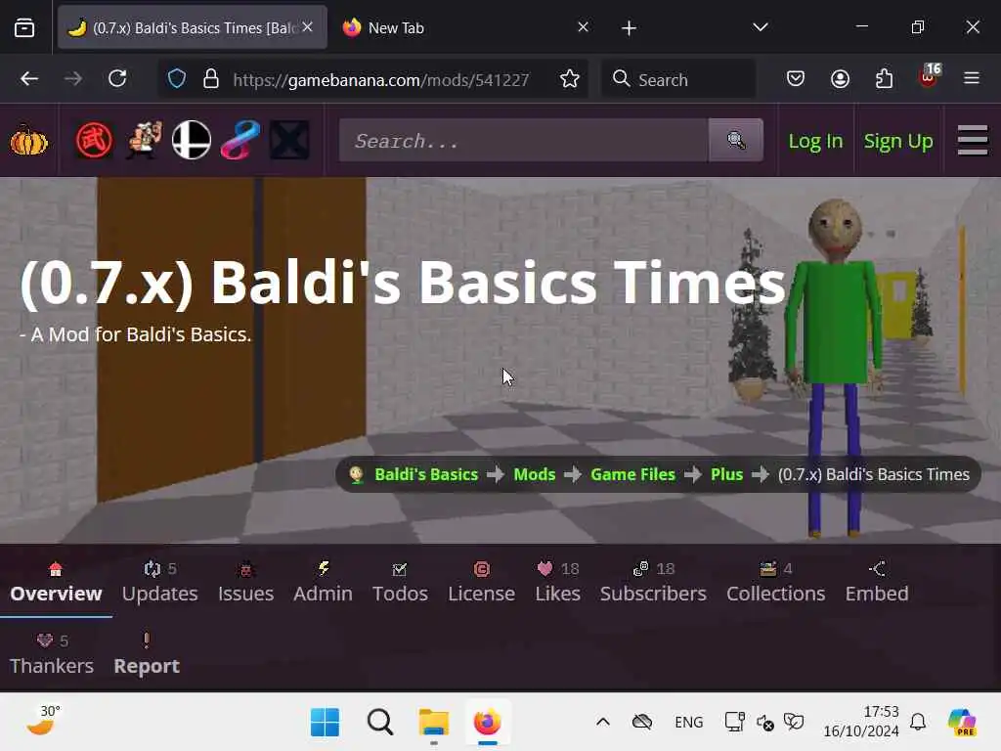Open the Save to Pocket button

coord(796,79)
